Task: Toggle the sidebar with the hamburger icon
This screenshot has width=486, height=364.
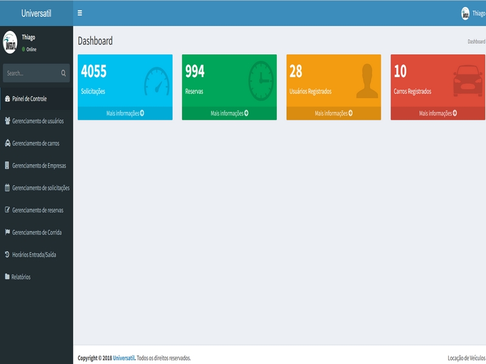Action: 80,13
